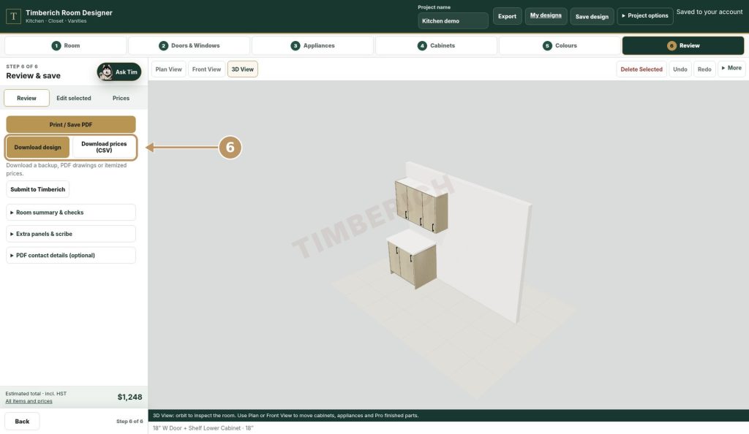Image resolution: width=749 pixels, height=434 pixels.
Task: Click 'Saved to your account' status text
Action: pos(710,12)
